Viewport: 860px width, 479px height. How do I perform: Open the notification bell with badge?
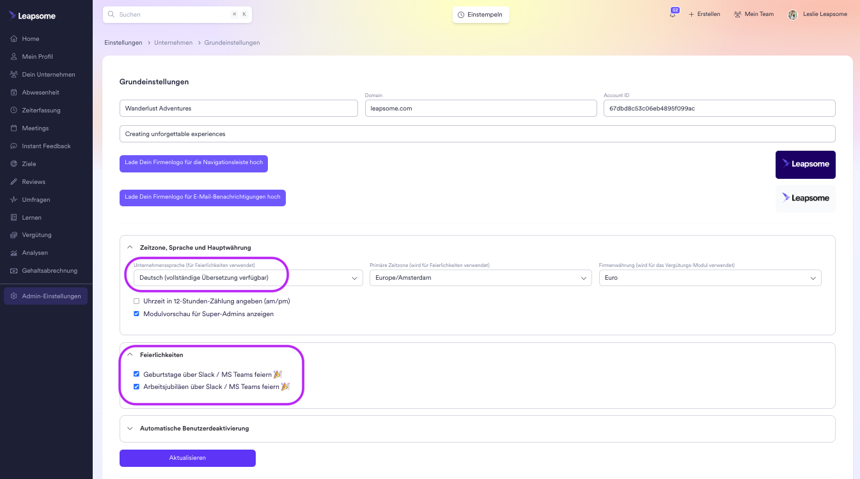pyautogui.click(x=673, y=14)
